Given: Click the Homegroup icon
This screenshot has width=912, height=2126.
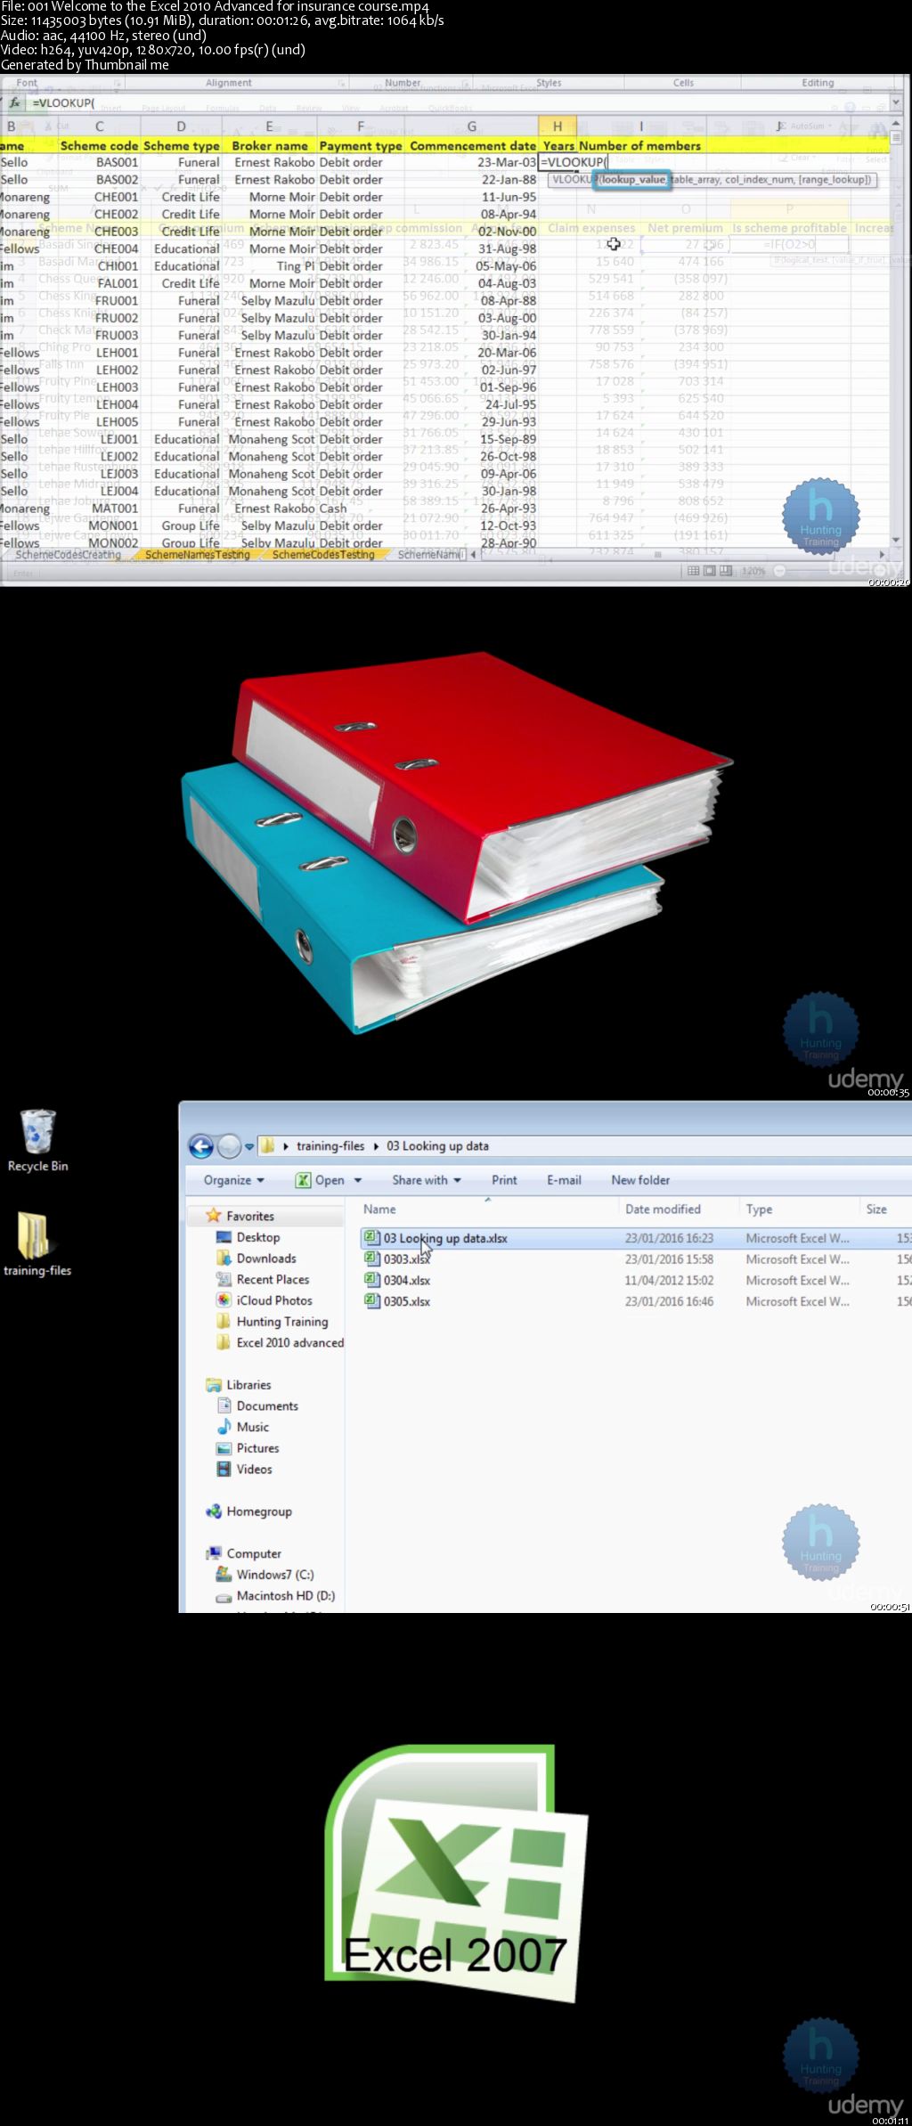Looking at the screenshot, I should (x=214, y=1511).
